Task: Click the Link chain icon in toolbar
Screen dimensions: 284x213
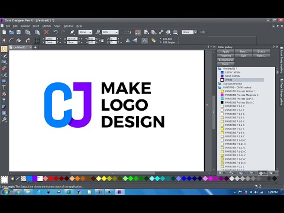Action: (x=161, y=32)
